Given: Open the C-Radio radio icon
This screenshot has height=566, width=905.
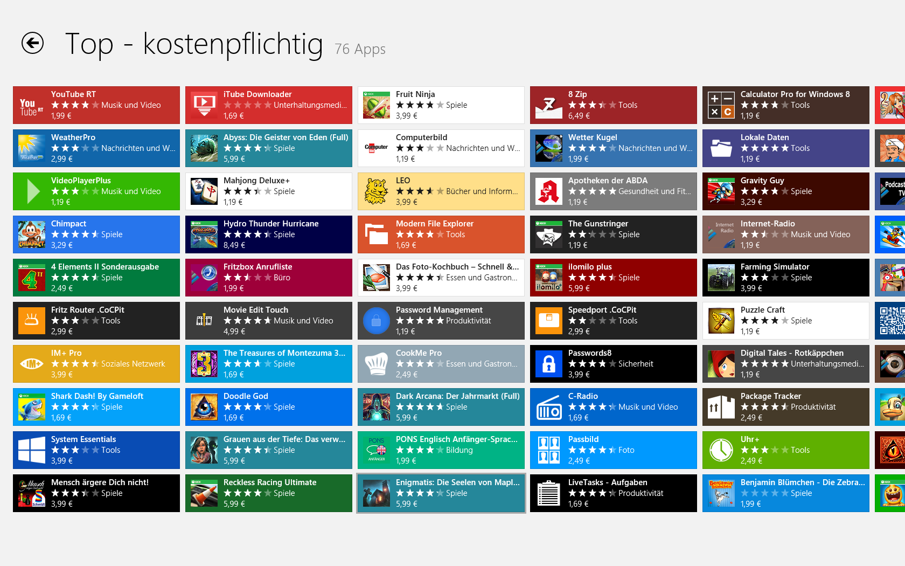Looking at the screenshot, I should (549, 407).
